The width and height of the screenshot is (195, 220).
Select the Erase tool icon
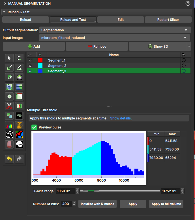click(x=9, y=77)
